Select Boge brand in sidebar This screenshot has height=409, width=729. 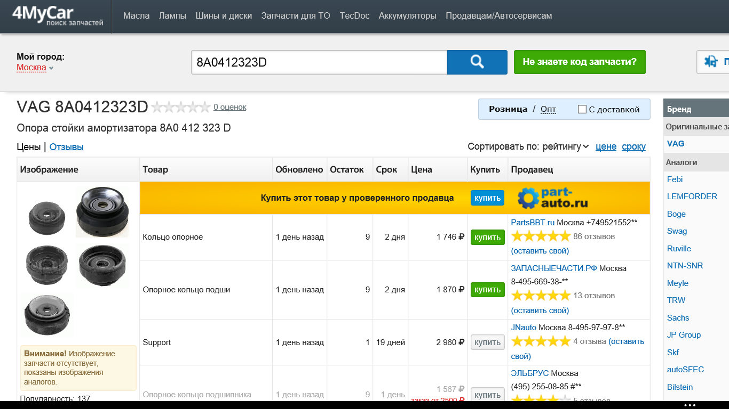[x=676, y=214]
